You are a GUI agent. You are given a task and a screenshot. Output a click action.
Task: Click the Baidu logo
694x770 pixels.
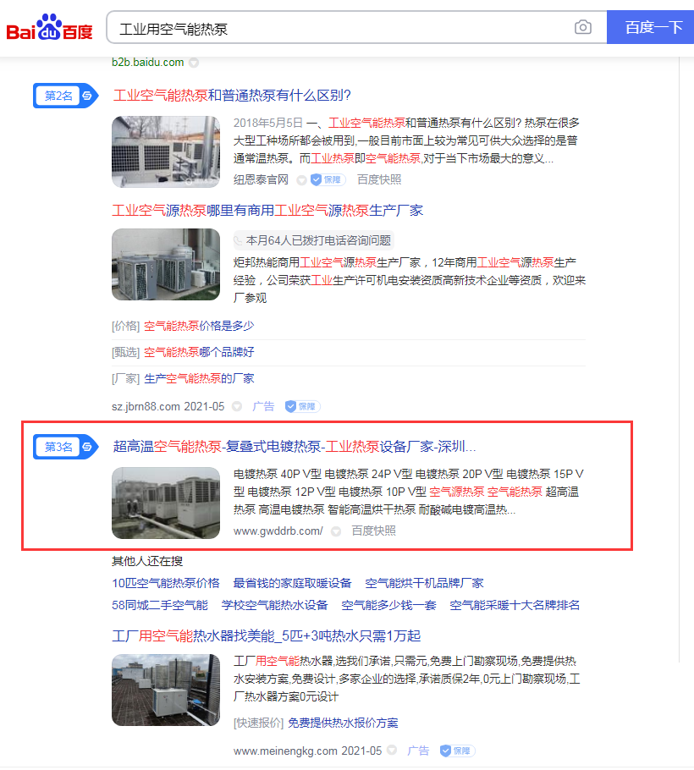[49, 27]
